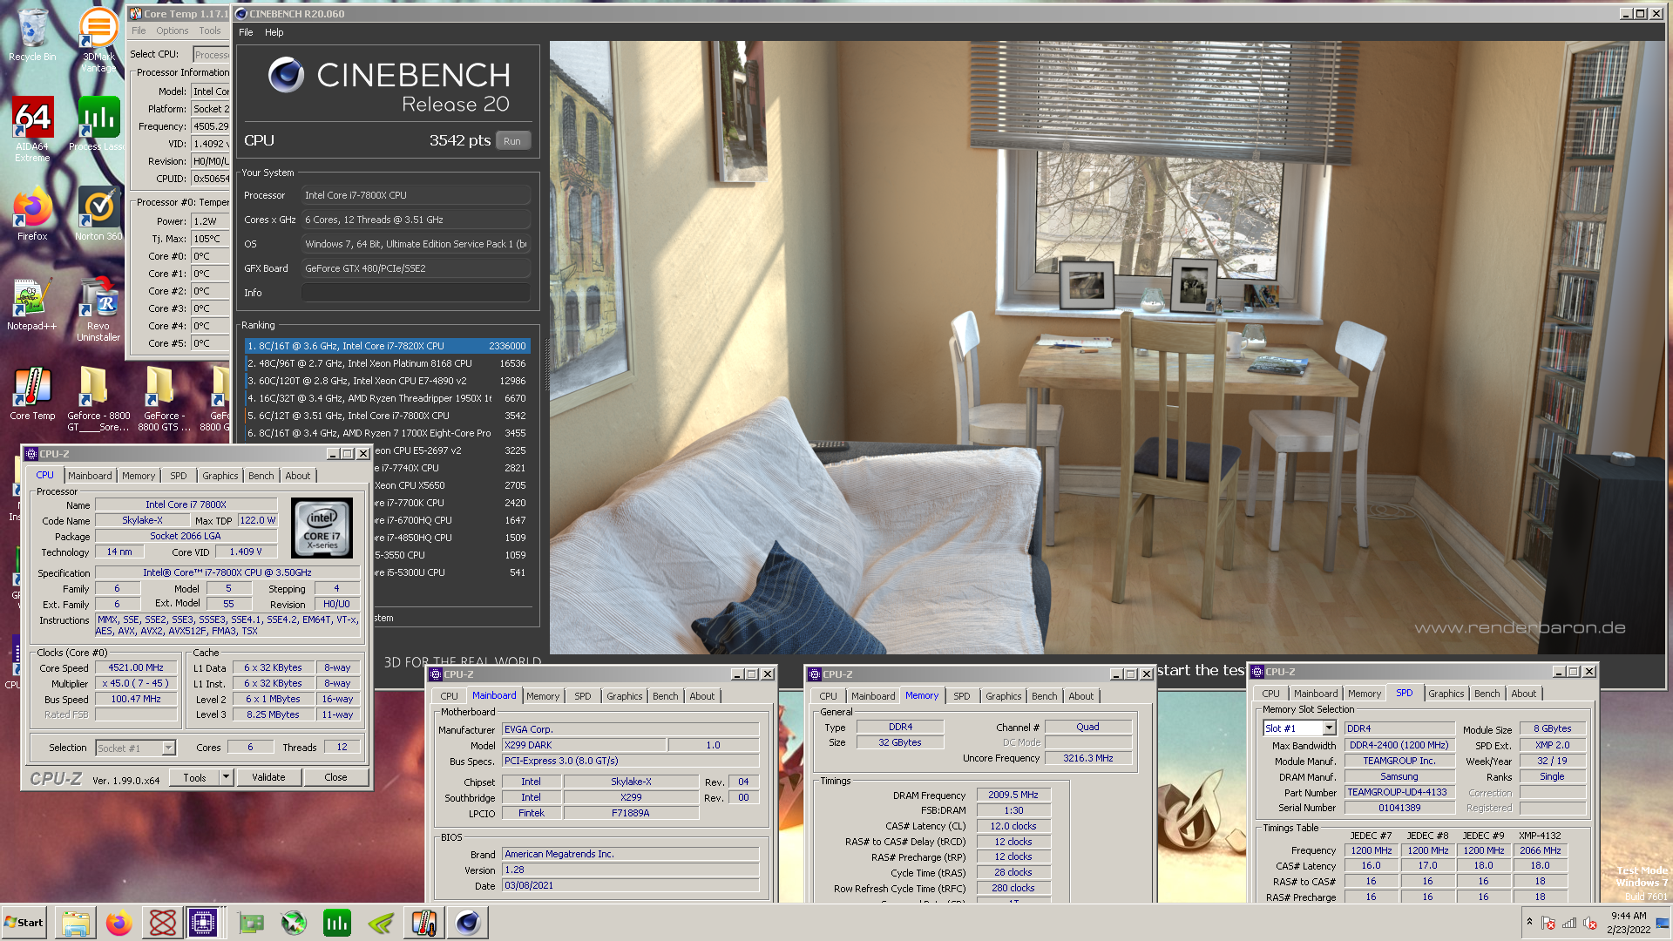Switch to Graphics tab in main CPU-Z window
The height and width of the screenshot is (941, 1673).
click(x=220, y=476)
